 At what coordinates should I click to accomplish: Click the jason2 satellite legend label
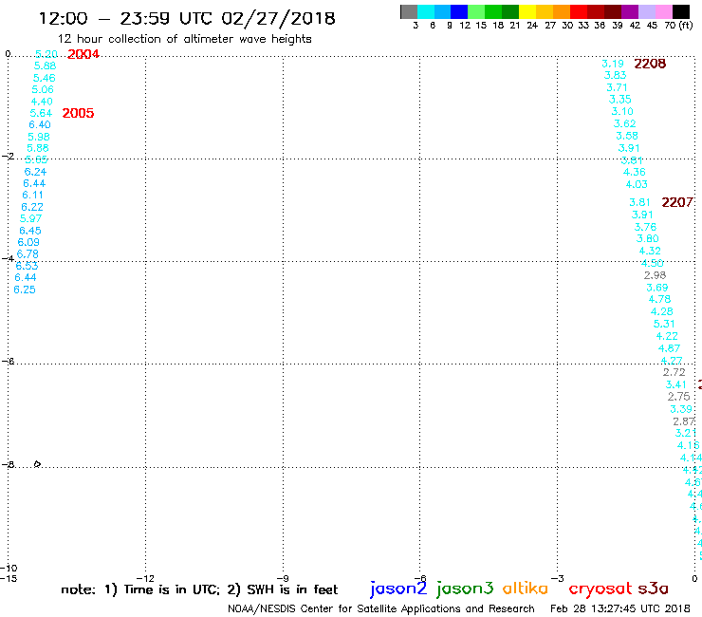click(398, 589)
